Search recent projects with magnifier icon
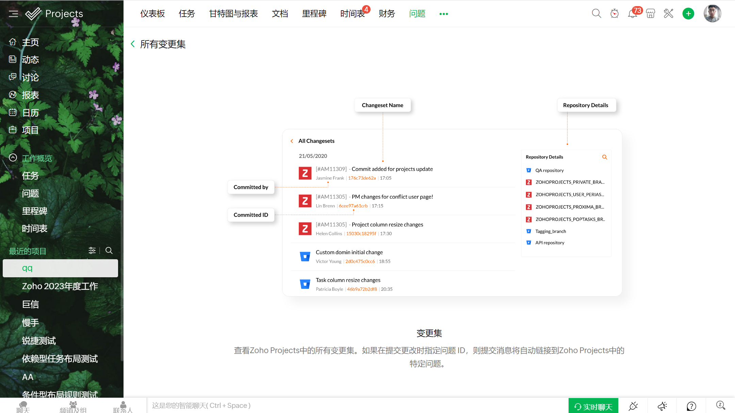The height and width of the screenshot is (413, 735). 109,250
